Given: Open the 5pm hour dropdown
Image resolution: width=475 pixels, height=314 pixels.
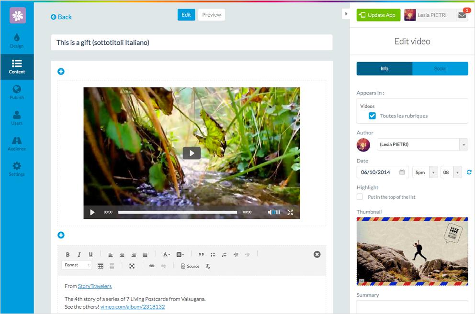Looking at the screenshot, I should pyautogui.click(x=425, y=173).
